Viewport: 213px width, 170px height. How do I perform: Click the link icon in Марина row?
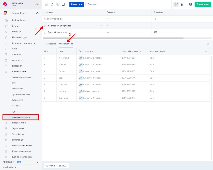tap(81, 85)
